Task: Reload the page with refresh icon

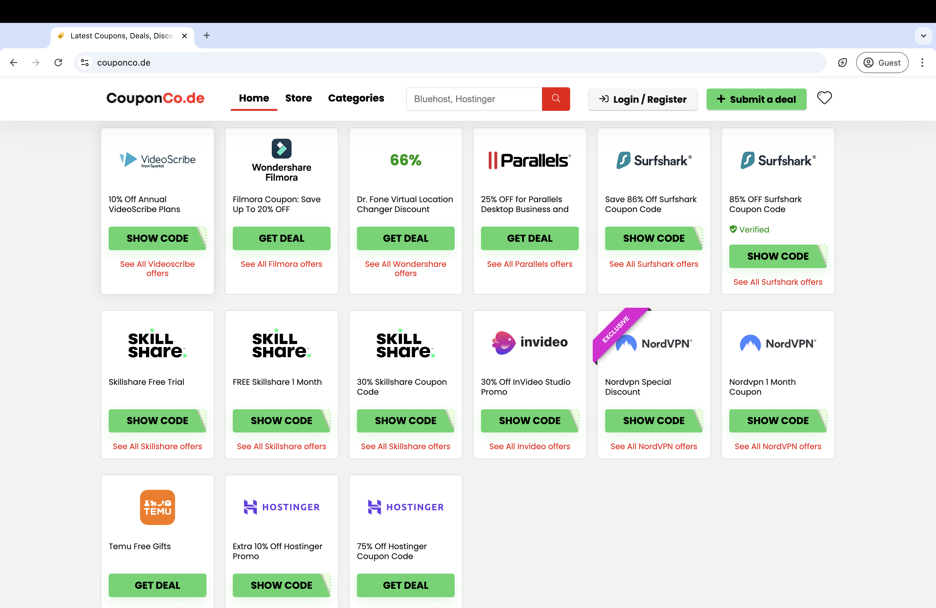Action: (58, 63)
